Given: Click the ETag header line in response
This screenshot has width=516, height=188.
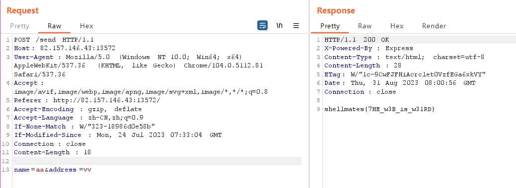Looking at the screenshot, I should point(405,74).
